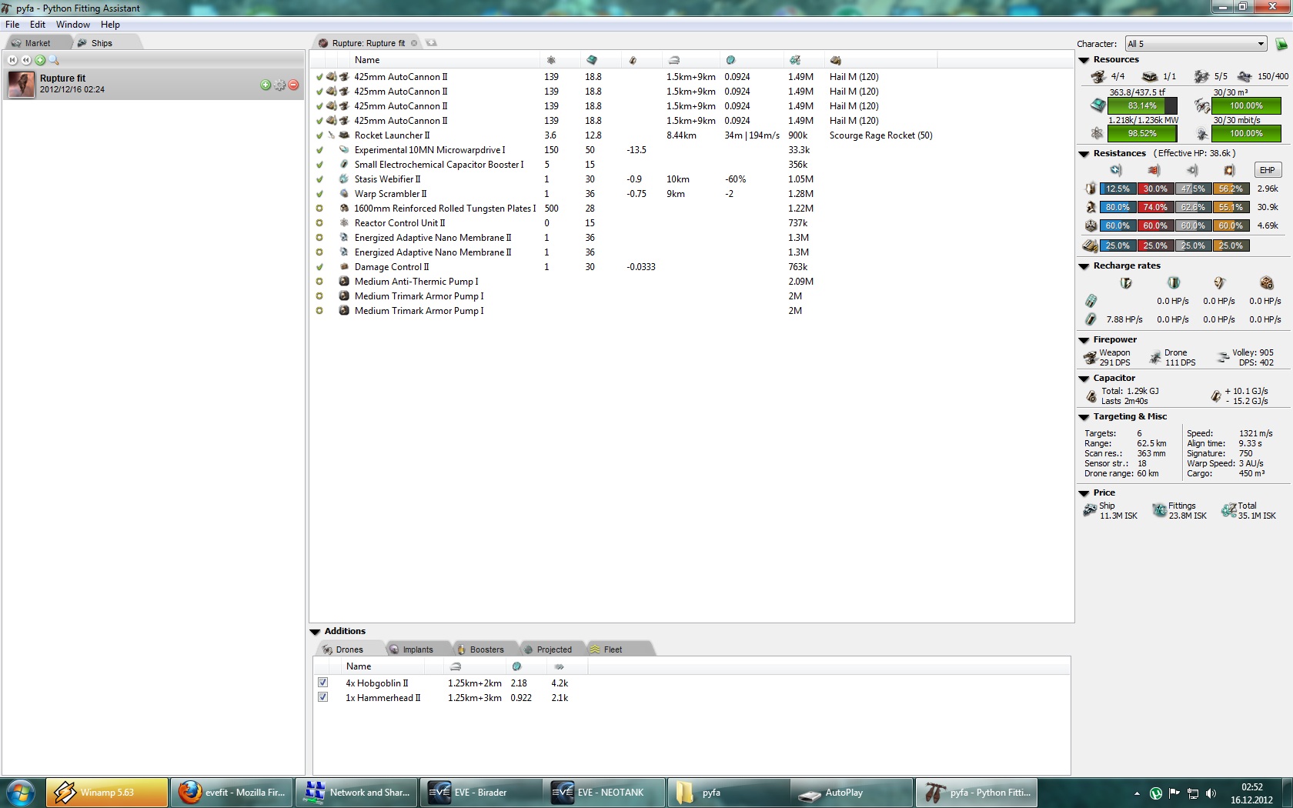Toggle Reactor Control Unit II state indicator
This screenshot has width=1293, height=808.
(x=319, y=223)
